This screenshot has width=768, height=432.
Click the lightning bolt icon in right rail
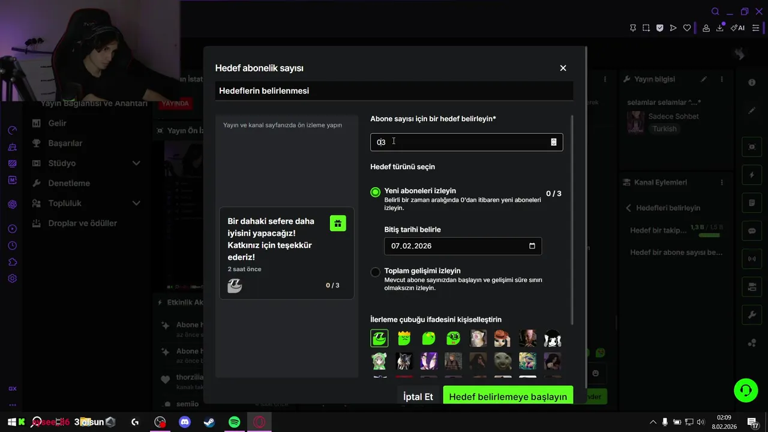point(752,175)
